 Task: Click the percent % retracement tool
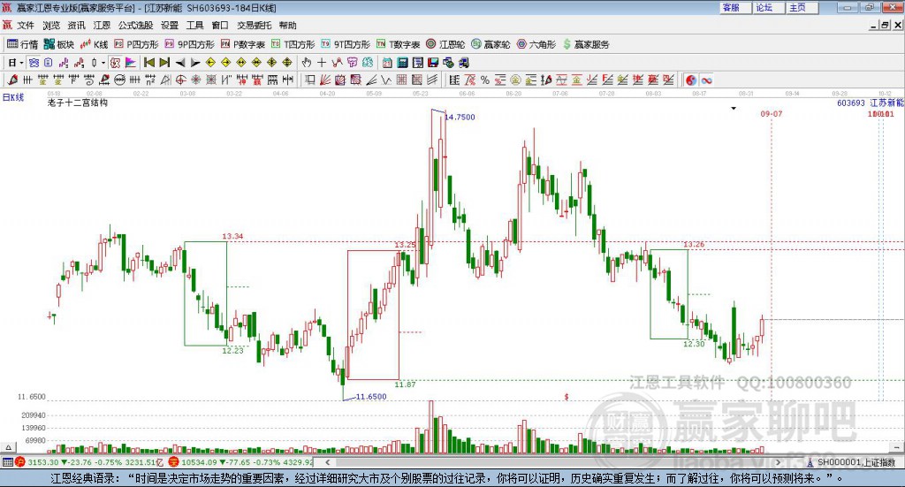[485, 80]
